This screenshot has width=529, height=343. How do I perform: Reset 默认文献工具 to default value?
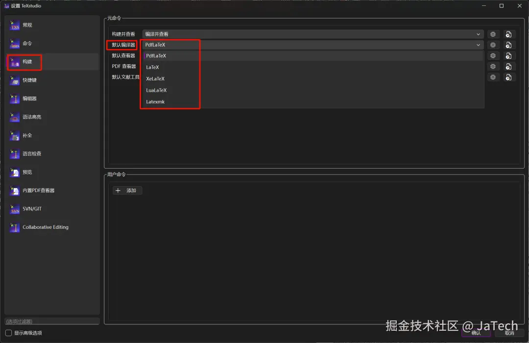click(508, 77)
